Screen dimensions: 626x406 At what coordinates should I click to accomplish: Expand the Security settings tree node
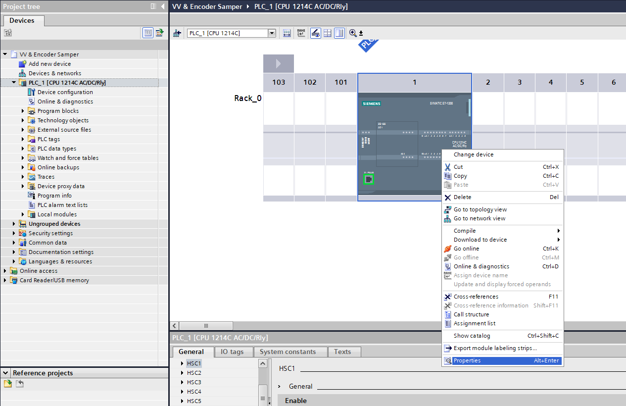[14, 233]
